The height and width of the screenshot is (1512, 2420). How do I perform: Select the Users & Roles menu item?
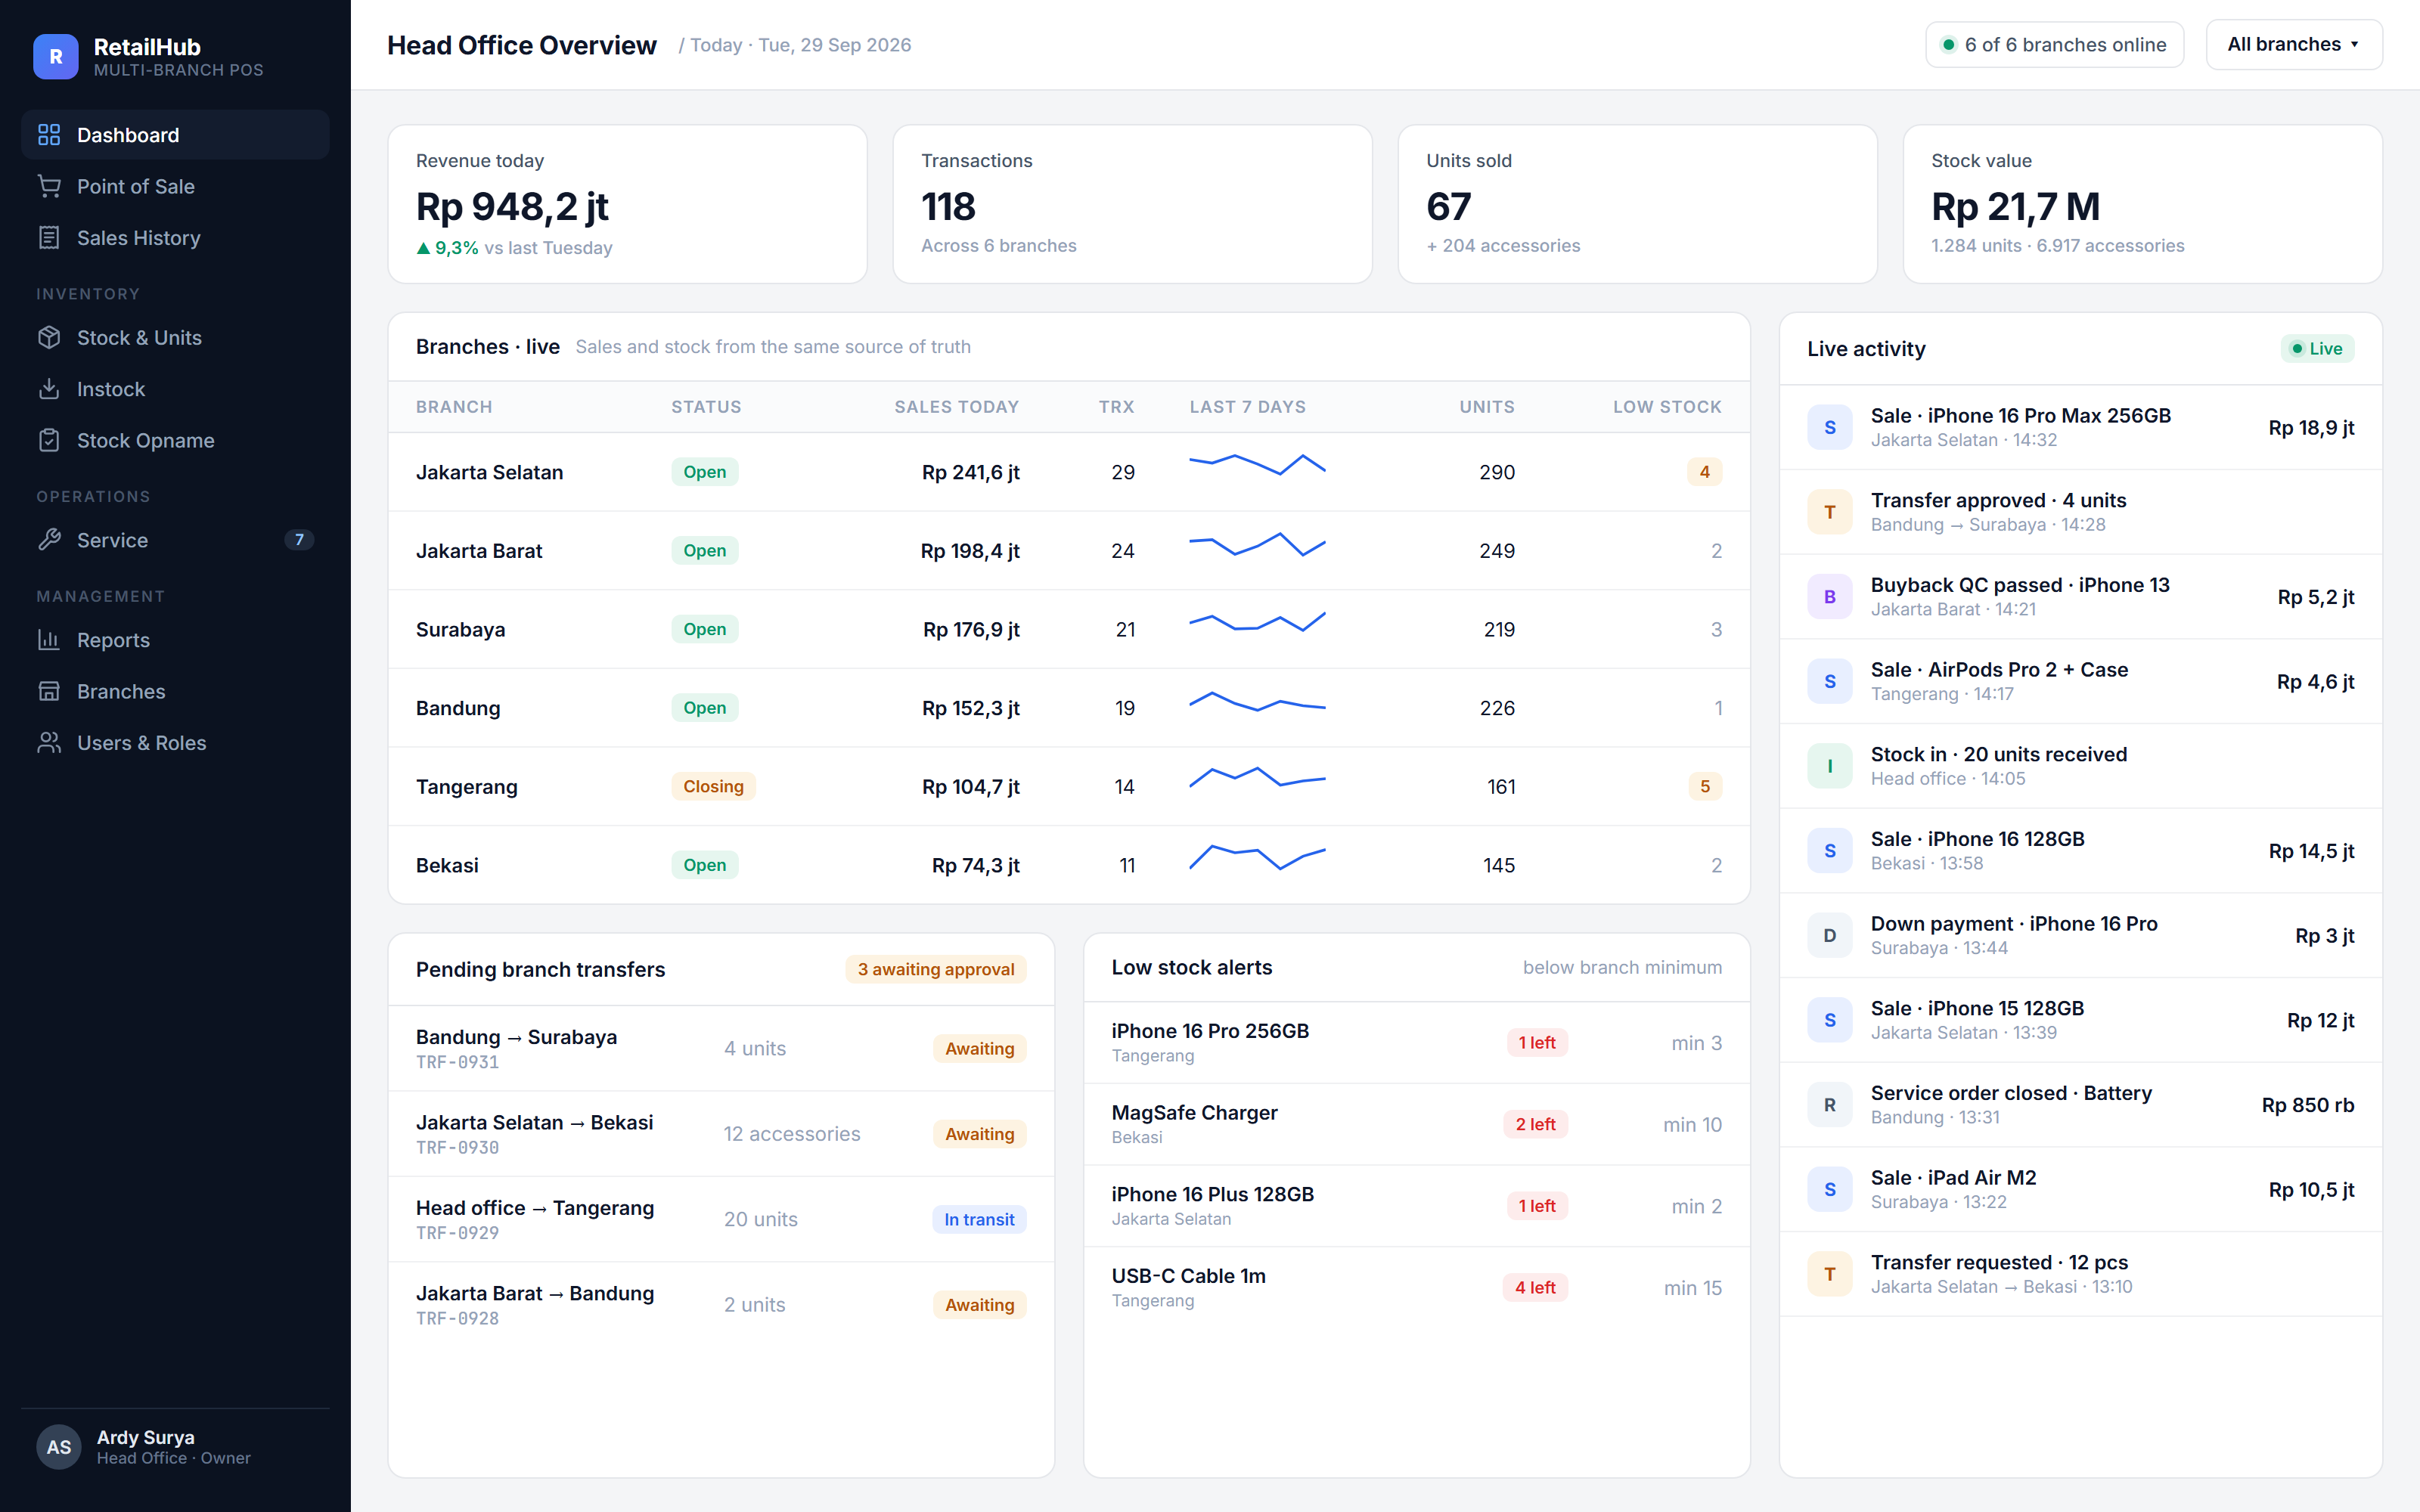click(175, 743)
